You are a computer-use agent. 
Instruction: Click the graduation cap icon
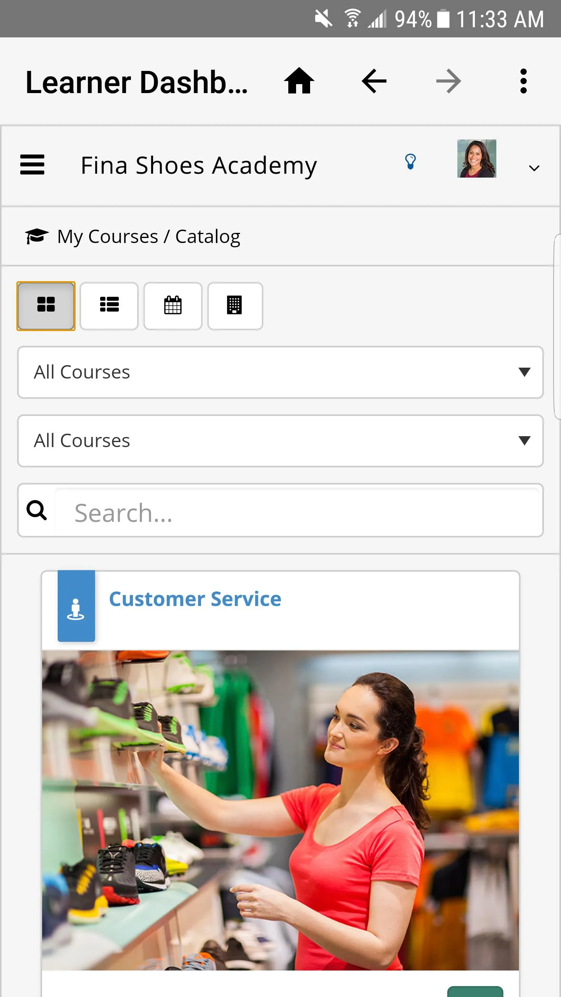click(37, 236)
